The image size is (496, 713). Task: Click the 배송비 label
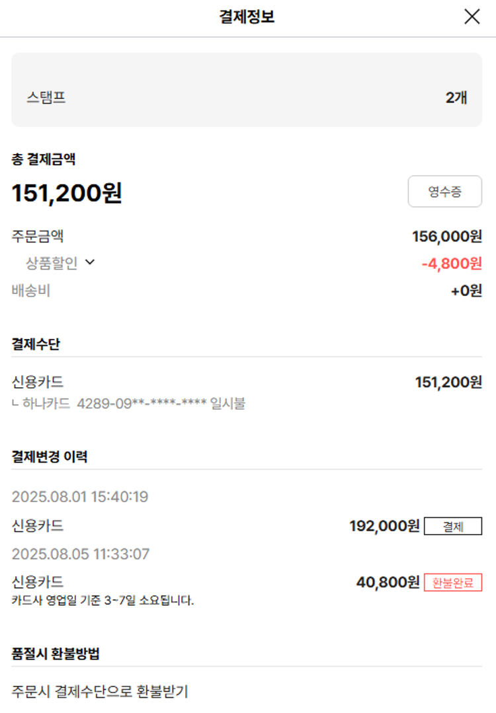click(x=31, y=291)
